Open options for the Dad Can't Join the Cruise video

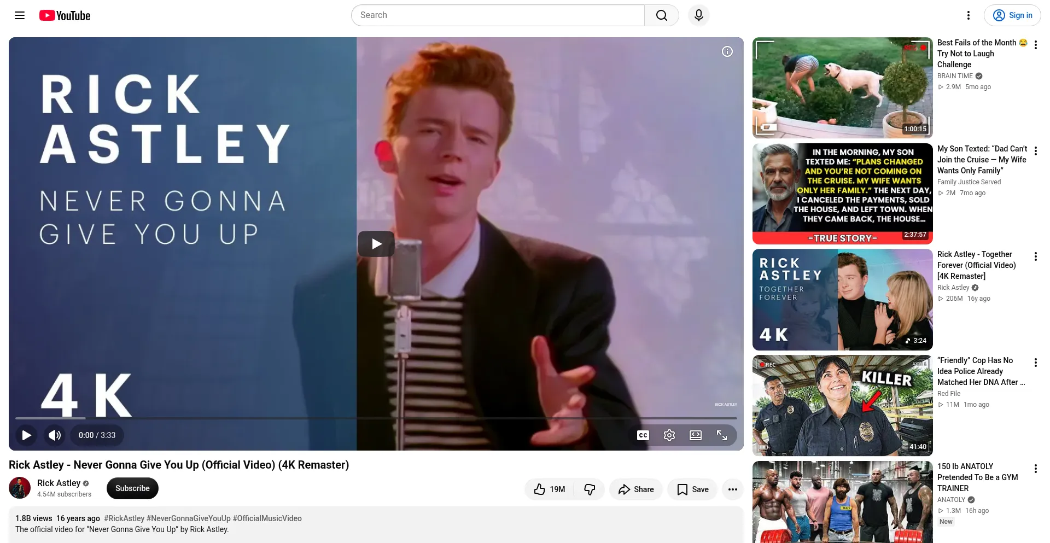[x=1036, y=151]
